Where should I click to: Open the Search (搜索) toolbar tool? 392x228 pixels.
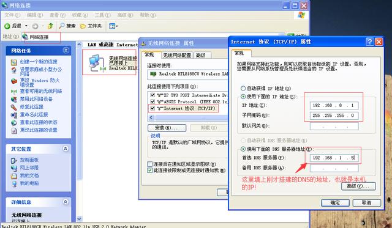67,26
